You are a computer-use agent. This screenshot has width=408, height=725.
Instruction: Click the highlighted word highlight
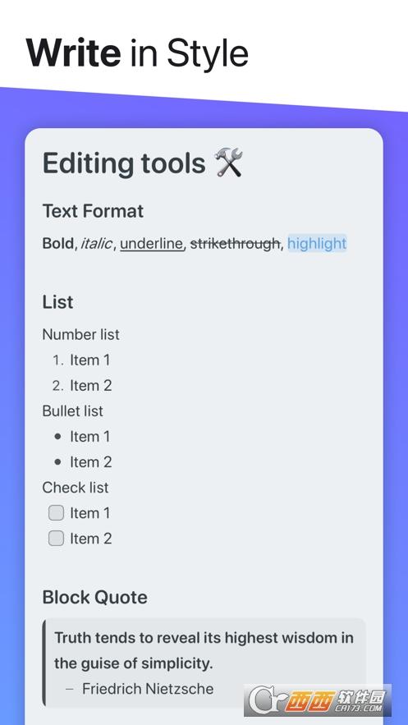click(317, 243)
